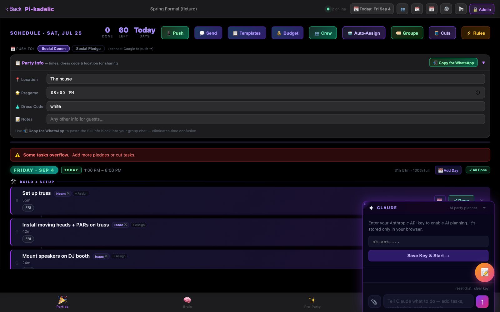Click the sk-ant API key field

428,241
